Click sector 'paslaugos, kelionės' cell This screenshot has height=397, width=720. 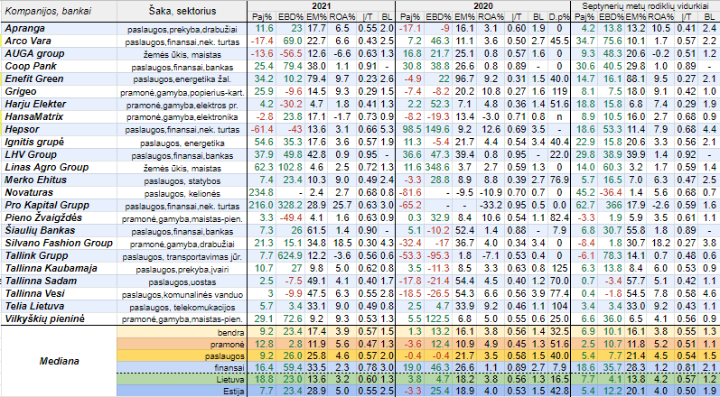pos(182,193)
